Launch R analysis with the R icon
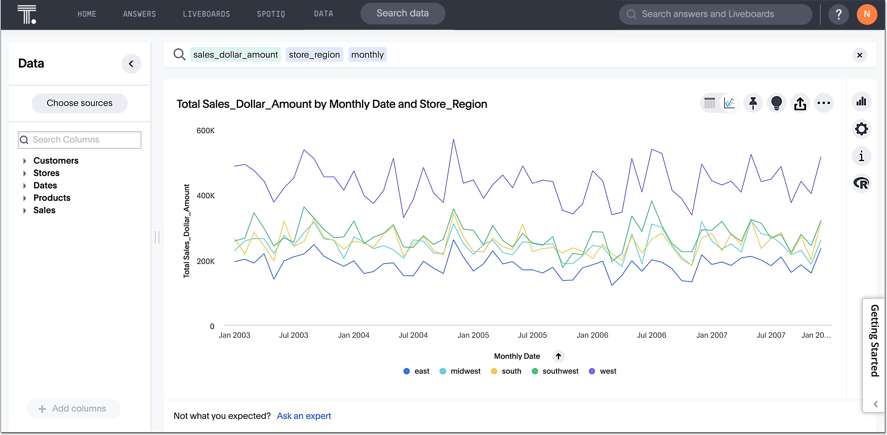 [862, 183]
